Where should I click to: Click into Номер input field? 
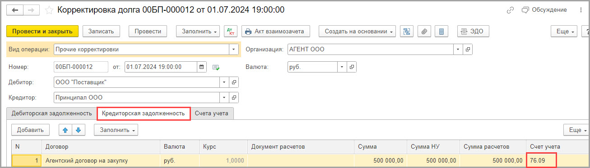tap(81, 67)
